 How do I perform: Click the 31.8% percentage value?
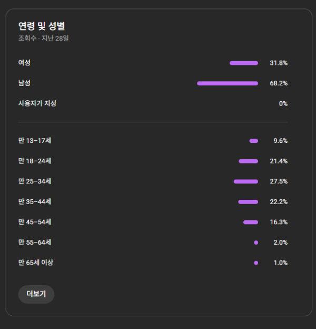click(x=279, y=63)
